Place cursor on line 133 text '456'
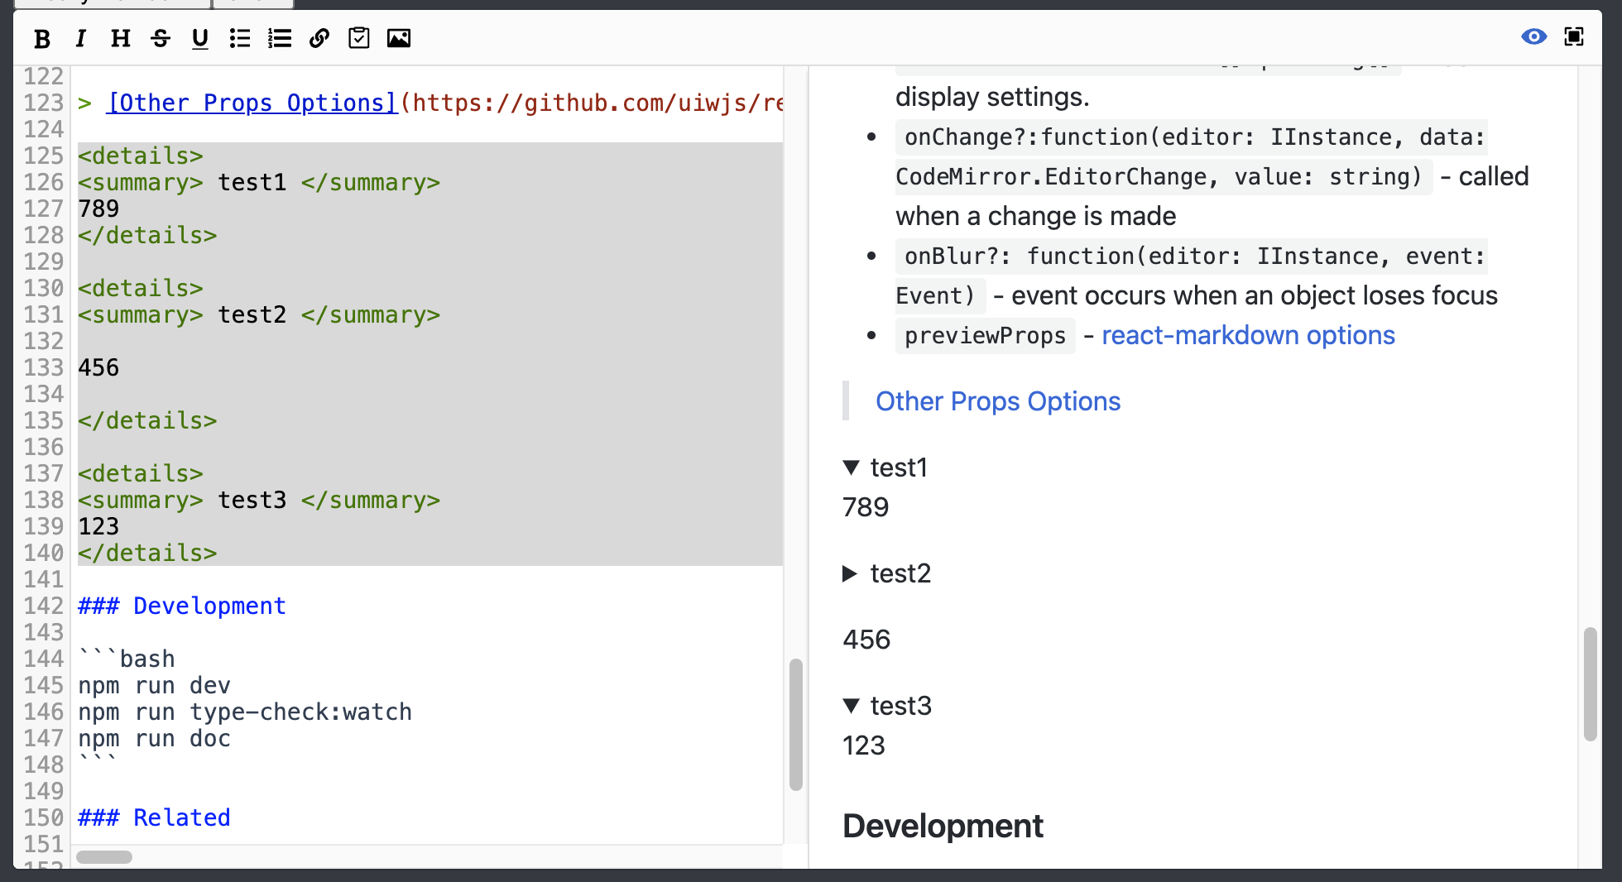The width and height of the screenshot is (1622, 882). [98, 367]
